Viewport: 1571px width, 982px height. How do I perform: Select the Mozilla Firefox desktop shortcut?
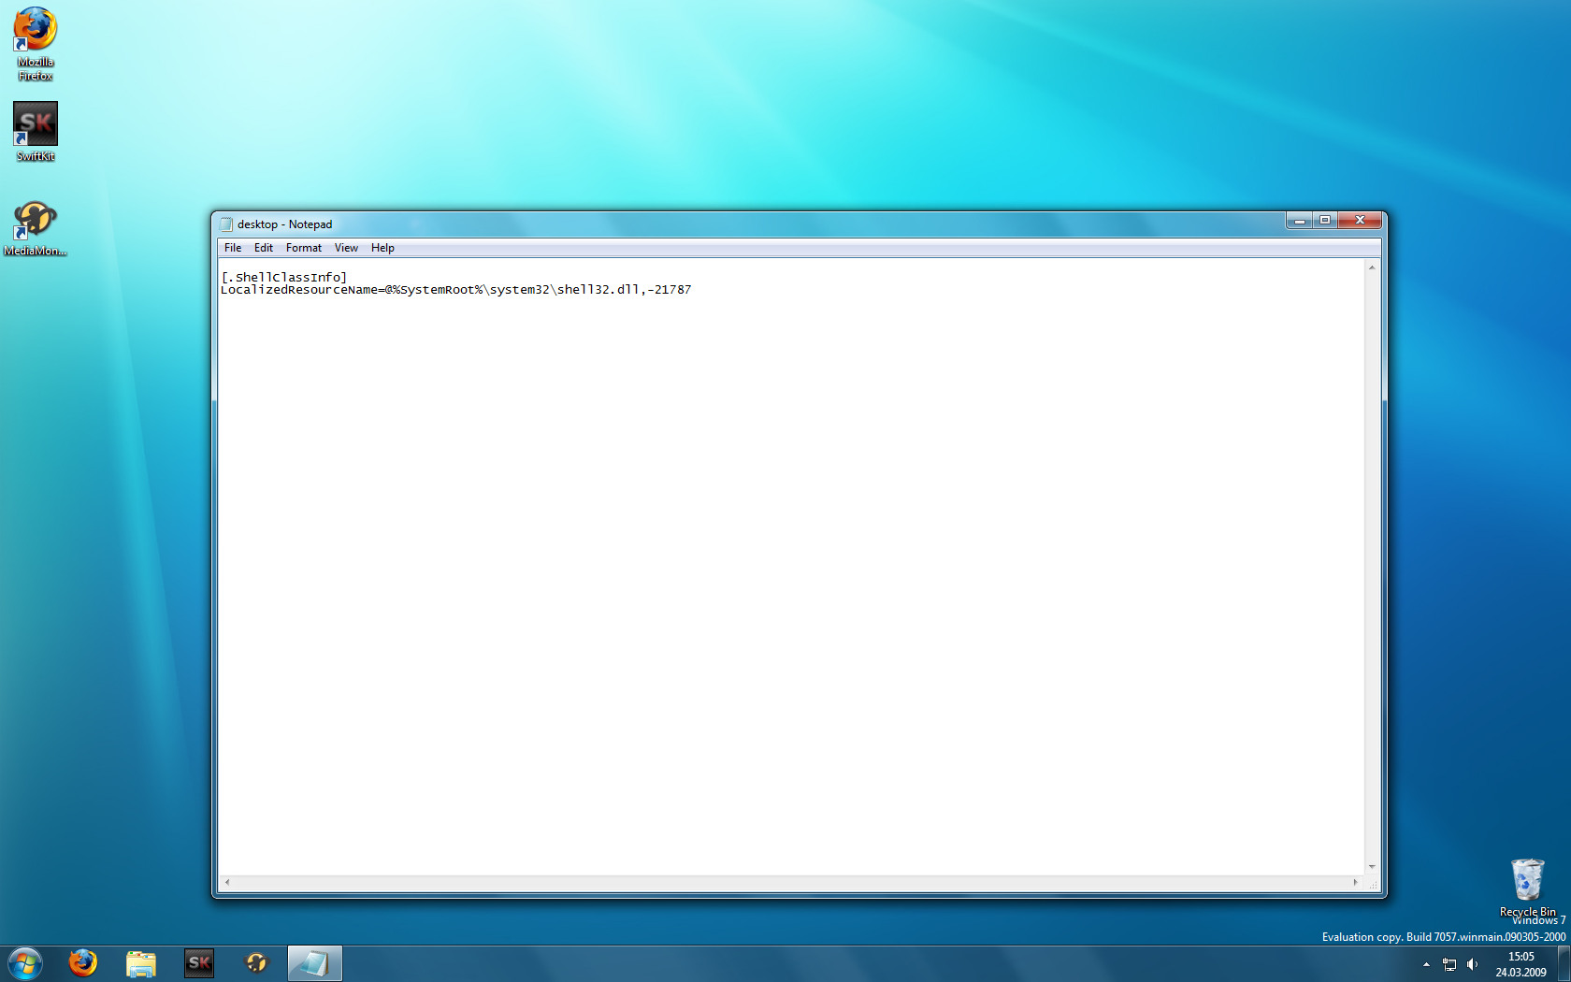[x=36, y=44]
